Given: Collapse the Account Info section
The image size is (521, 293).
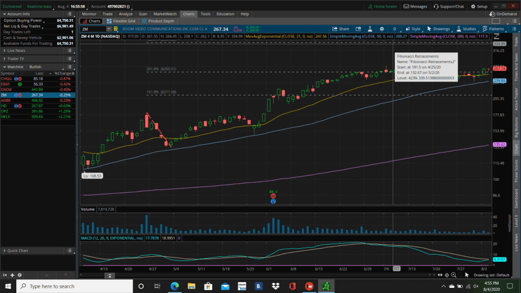Looking at the screenshot, I should pos(4,14).
